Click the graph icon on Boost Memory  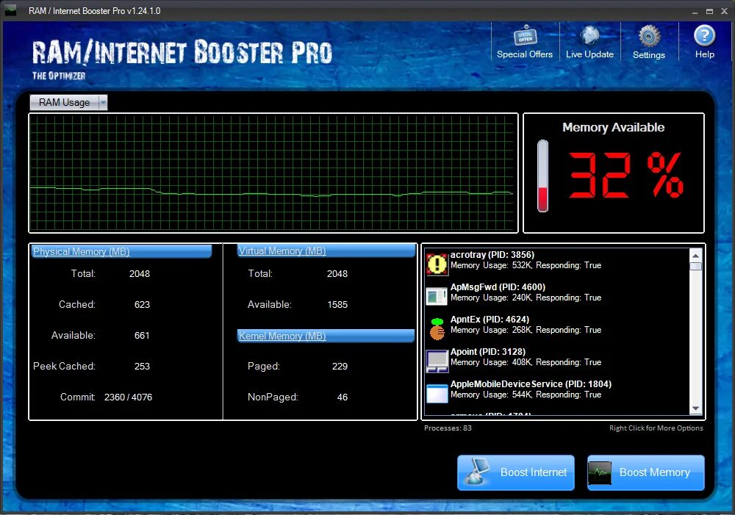(600, 473)
